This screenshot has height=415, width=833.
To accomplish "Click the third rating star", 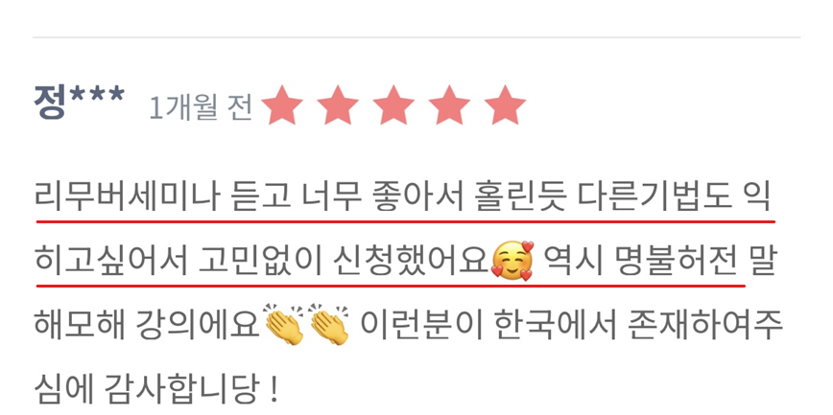I will (x=393, y=105).
